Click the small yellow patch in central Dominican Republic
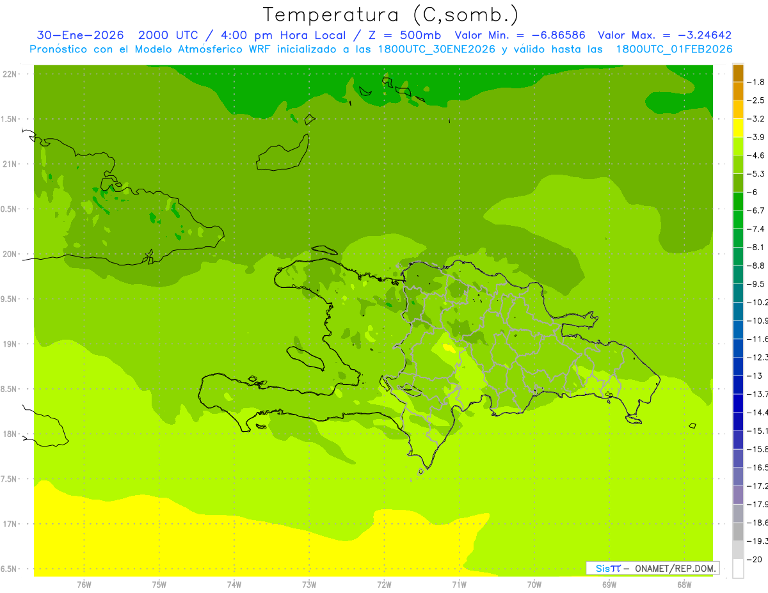 (449, 349)
